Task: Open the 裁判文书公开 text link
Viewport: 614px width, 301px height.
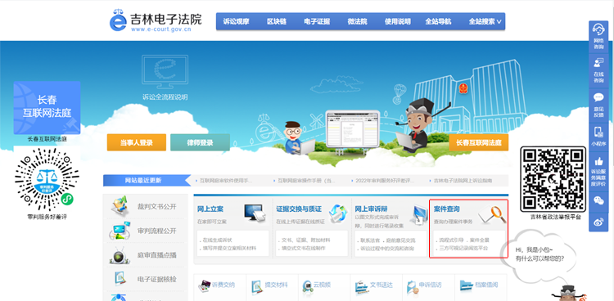Action: click(156, 207)
